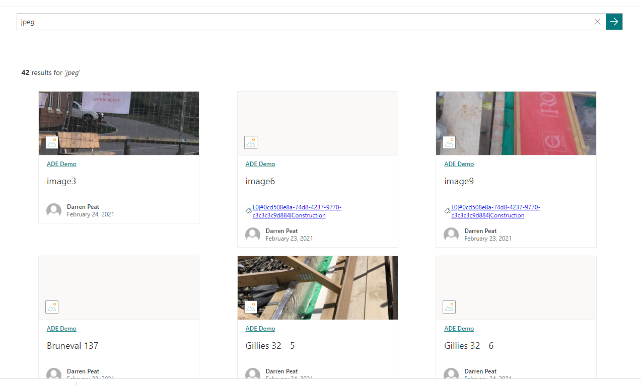641x386 pixels.
Task: Open the Gillies 32 - 6 result title
Action: click(x=469, y=346)
